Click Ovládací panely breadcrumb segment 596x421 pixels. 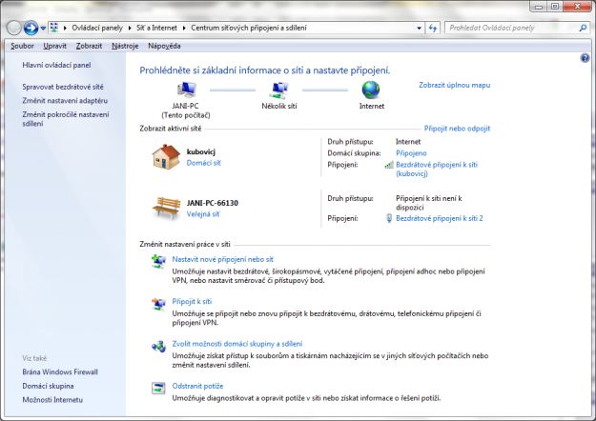[x=97, y=28]
